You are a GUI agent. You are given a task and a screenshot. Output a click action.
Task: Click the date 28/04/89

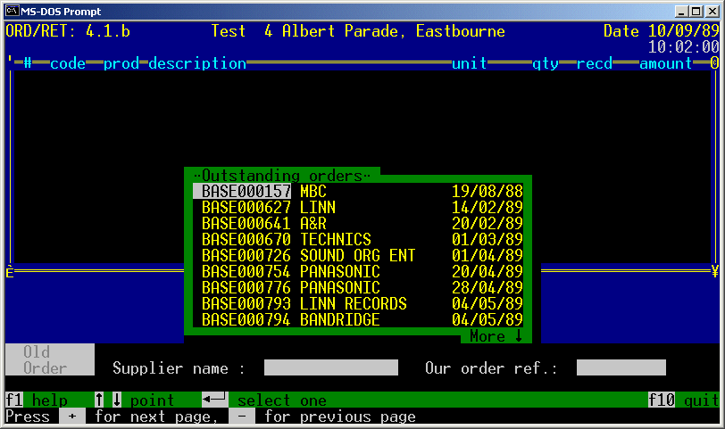pos(487,288)
